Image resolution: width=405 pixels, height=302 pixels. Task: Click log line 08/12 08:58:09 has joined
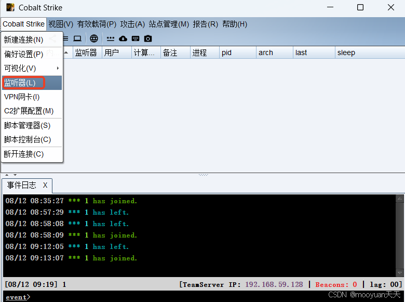pyautogui.click(x=71, y=235)
